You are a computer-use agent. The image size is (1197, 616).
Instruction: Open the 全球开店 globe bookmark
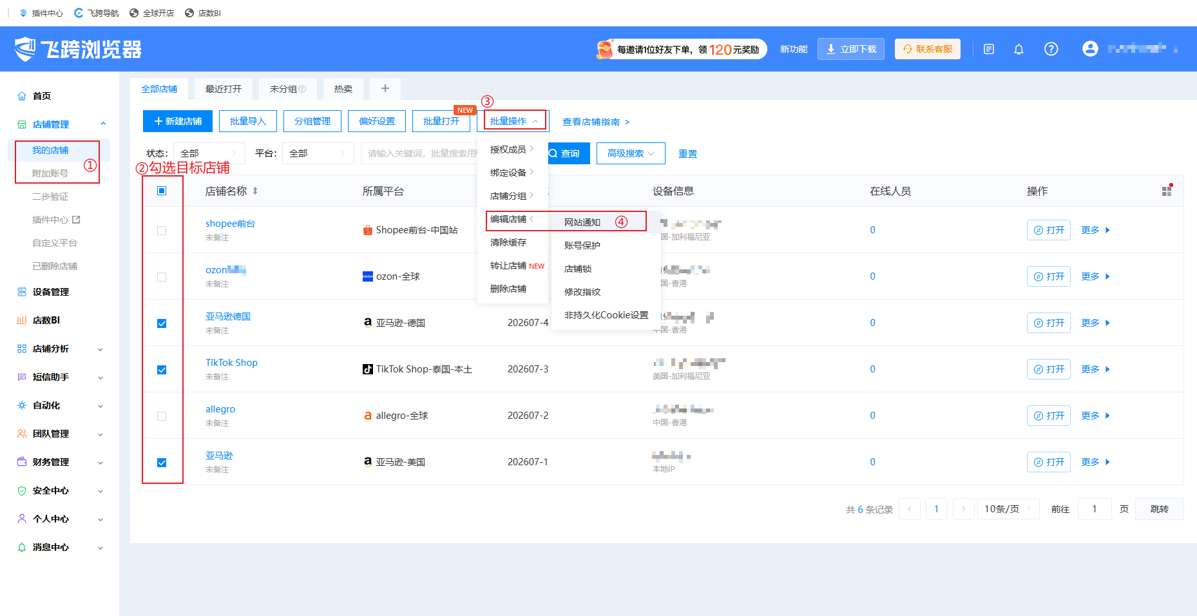click(x=134, y=13)
